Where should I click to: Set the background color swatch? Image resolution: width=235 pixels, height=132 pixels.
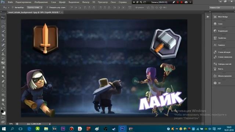coord(4,114)
